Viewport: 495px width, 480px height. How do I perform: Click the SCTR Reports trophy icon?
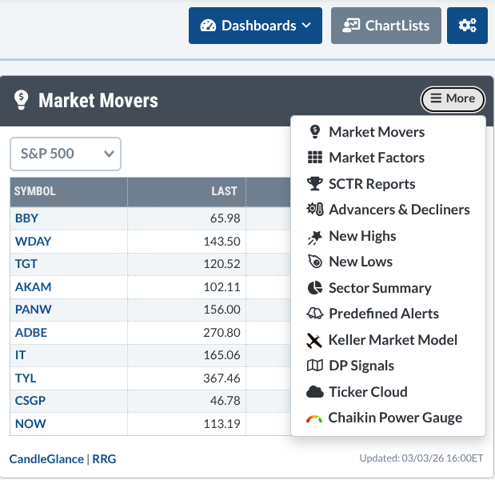point(315,183)
